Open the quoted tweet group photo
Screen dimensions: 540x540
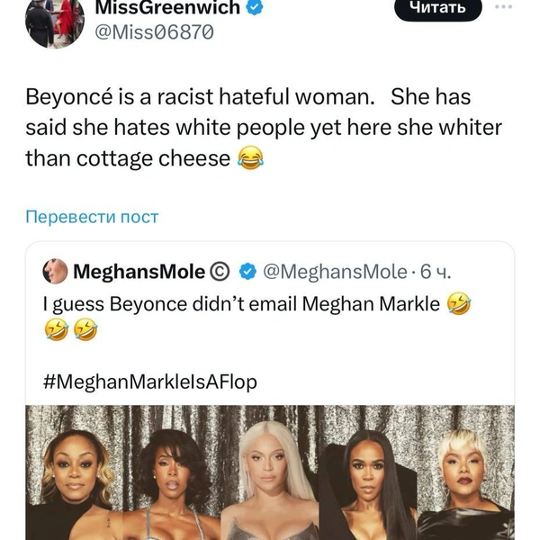click(270, 472)
